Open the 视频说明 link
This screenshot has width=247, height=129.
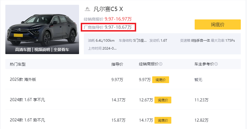click(42, 50)
